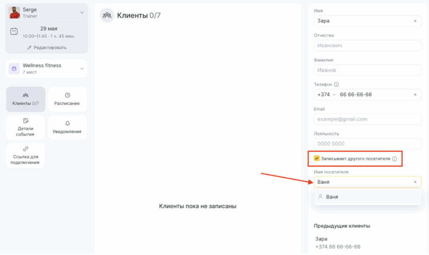Click into the Email input field
This screenshot has width=429, height=255.
367,119
